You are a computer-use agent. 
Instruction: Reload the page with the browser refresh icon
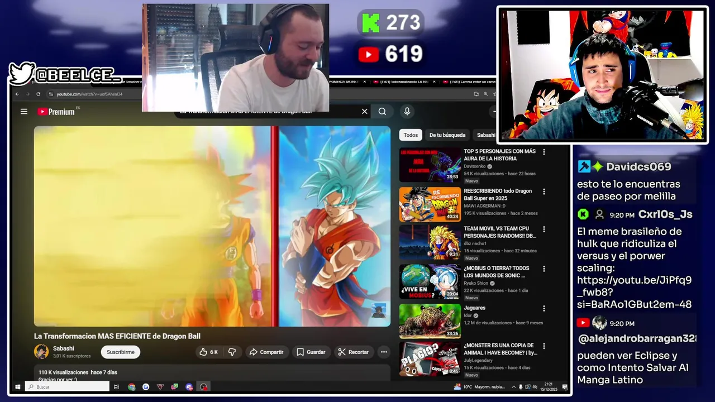tap(38, 94)
